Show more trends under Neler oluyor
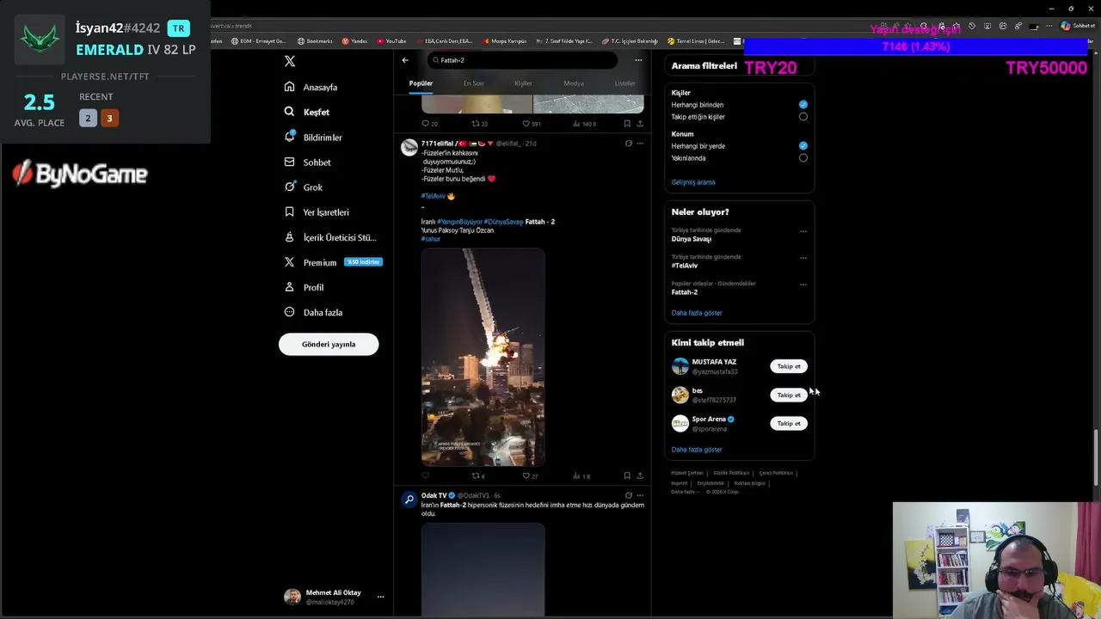 [697, 313]
